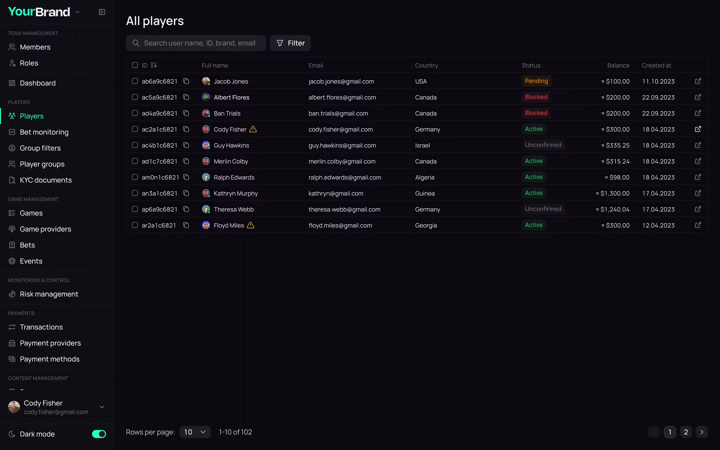Toggle Dark mode off
The image size is (720, 450).
98,434
